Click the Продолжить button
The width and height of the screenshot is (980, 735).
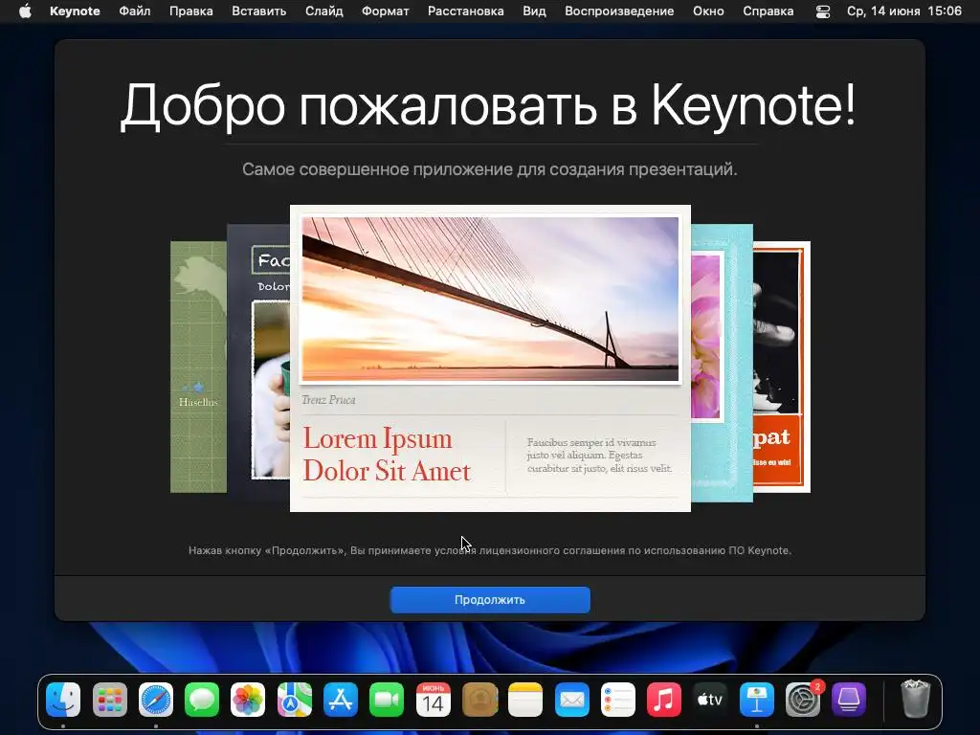click(490, 599)
